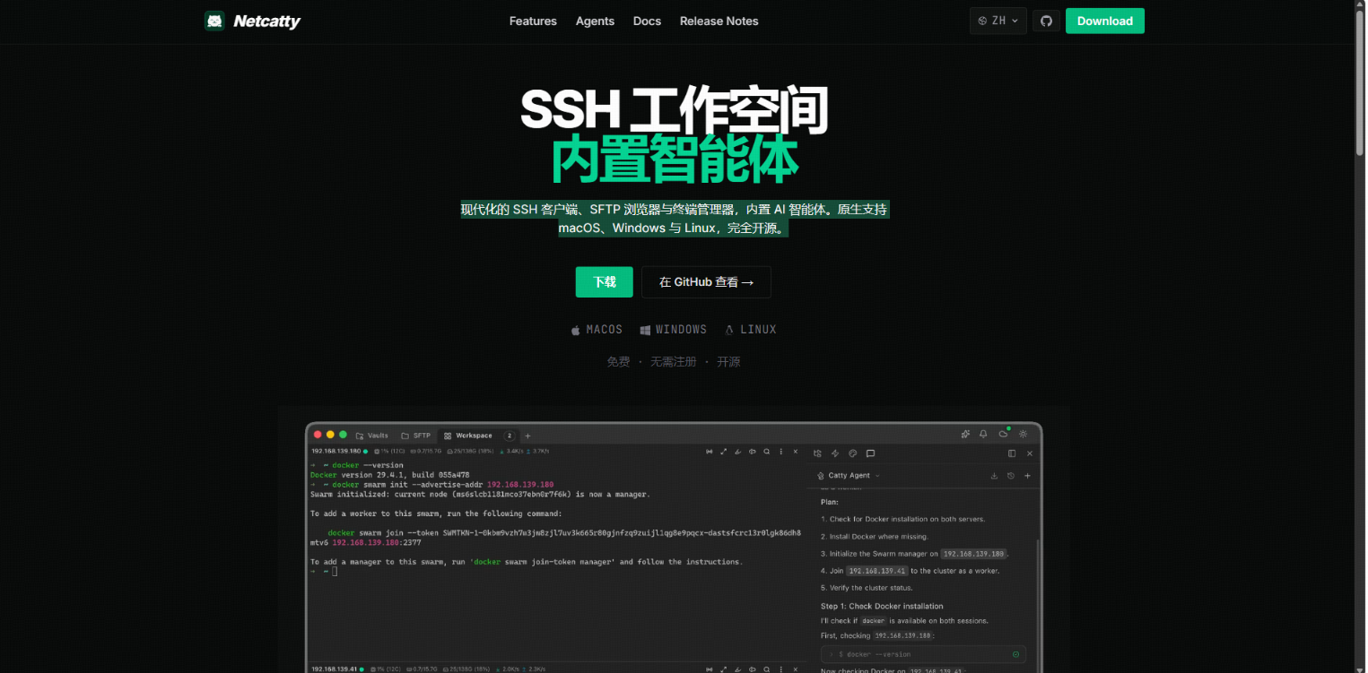This screenshot has height=673, width=1368.
Task: Click the sidebar layout icon in the side panel
Action: (x=1012, y=453)
